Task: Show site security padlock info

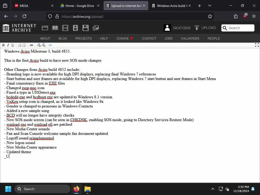Action: point(57,17)
